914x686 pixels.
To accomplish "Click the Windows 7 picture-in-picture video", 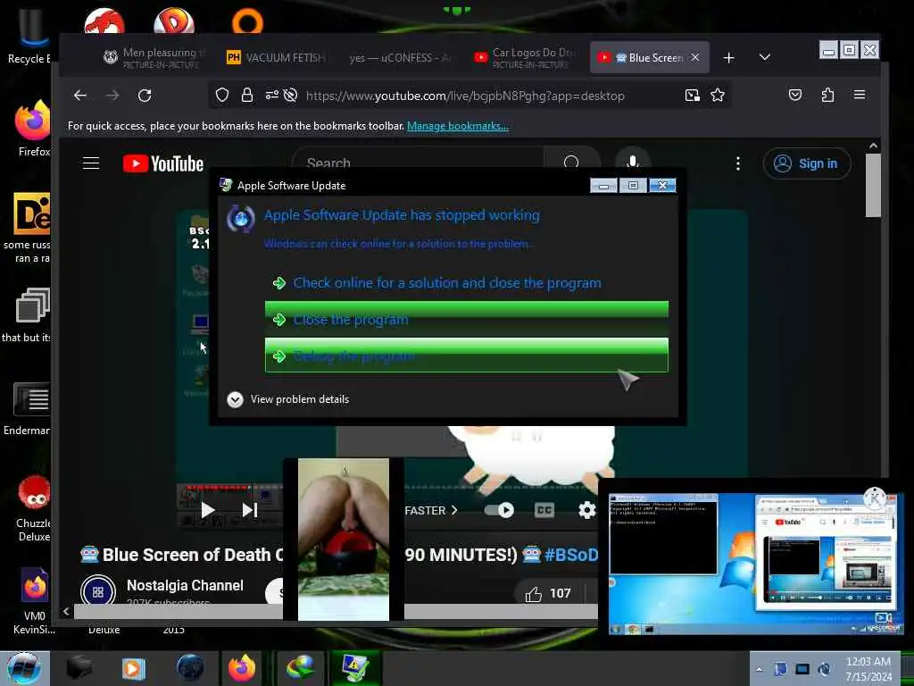I will [x=755, y=564].
